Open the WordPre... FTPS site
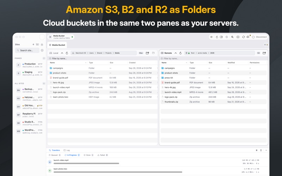282x176 pixels. tap(30, 131)
